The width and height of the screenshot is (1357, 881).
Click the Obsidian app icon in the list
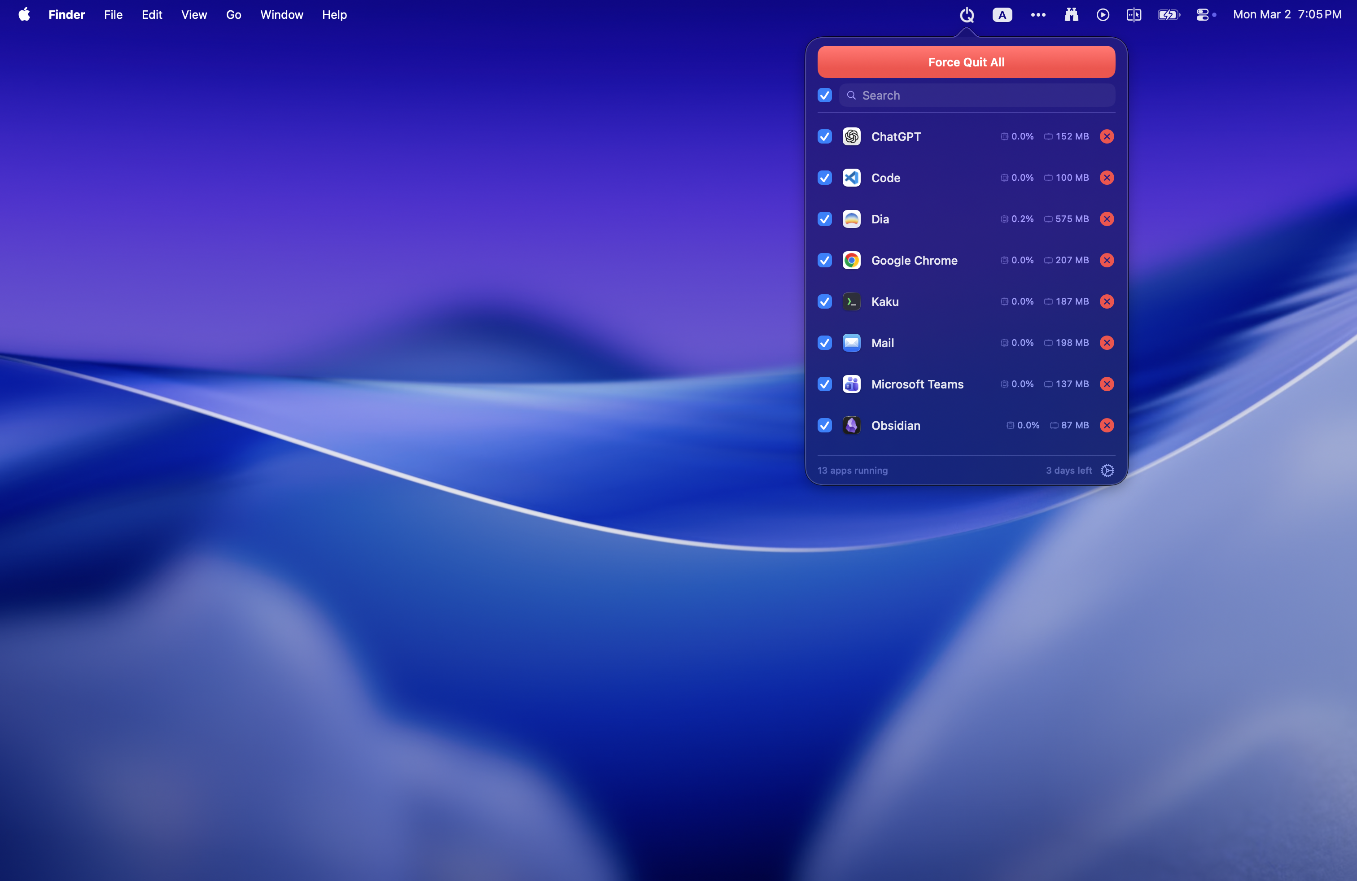tap(851, 425)
